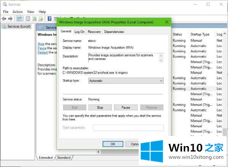This screenshot has width=228, height=167.
Task: Click the Export List toolbar icon
Action: click(41, 19)
